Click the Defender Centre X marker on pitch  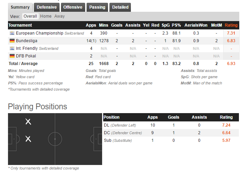pos(28,139)
